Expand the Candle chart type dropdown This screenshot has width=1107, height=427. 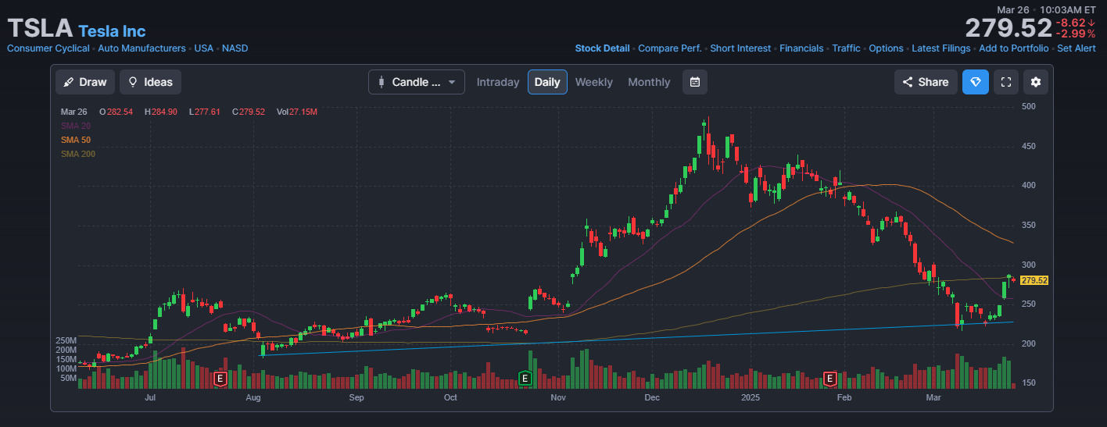point(417,82)
